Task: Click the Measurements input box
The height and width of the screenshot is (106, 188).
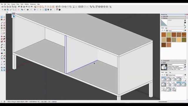Action: (x=177, y=102)
